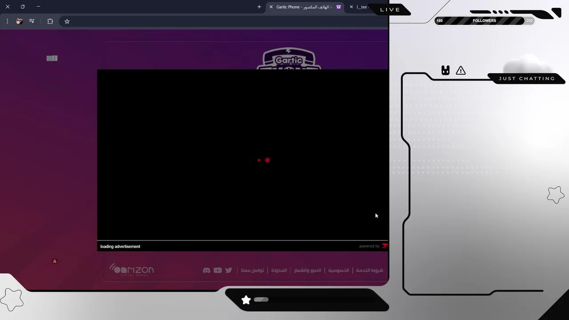Click the followers goal progress bar
Screen dimensions: 569x320
click(x=485, y=20)
